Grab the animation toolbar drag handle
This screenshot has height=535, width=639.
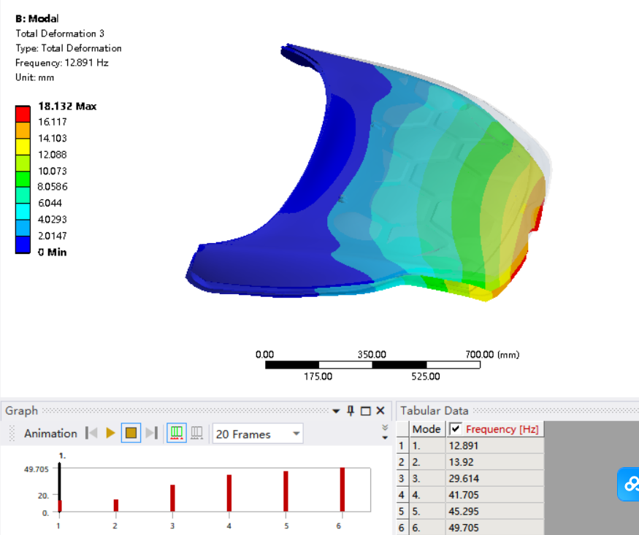(x=12, y=434)
